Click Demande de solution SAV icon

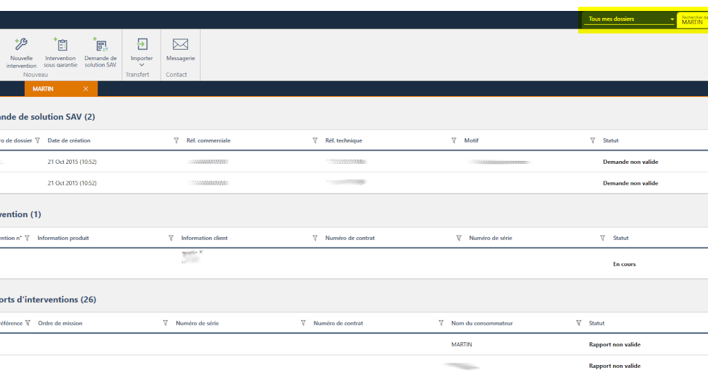[x=100, y=45]
